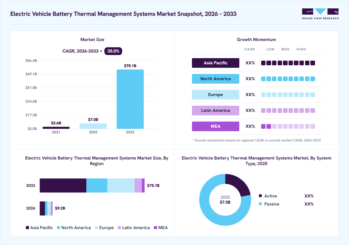
Task: Click the LOW column header
Action: point(270,49)
